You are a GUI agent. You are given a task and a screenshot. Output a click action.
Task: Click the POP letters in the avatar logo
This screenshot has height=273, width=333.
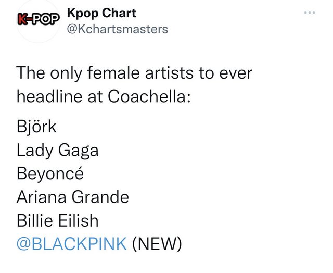coord(46,19)
